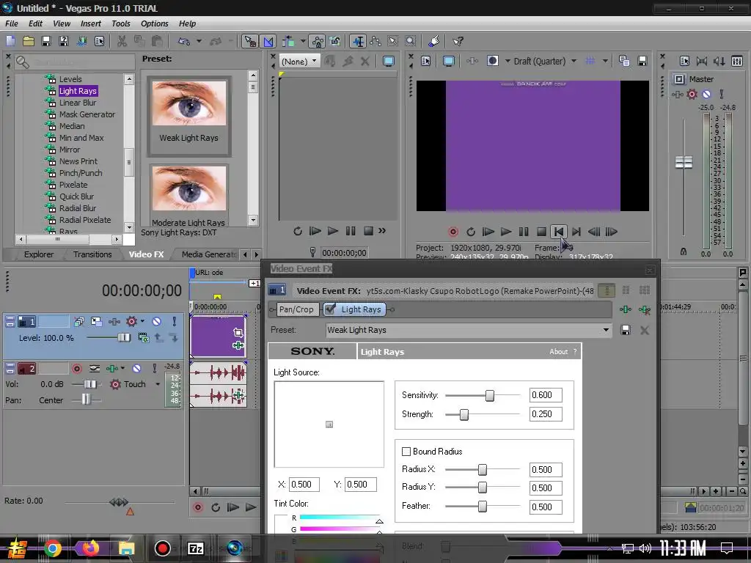
Task: Click Record button in video preview transport
Action: pyautogui.click(x=453, y=232)
